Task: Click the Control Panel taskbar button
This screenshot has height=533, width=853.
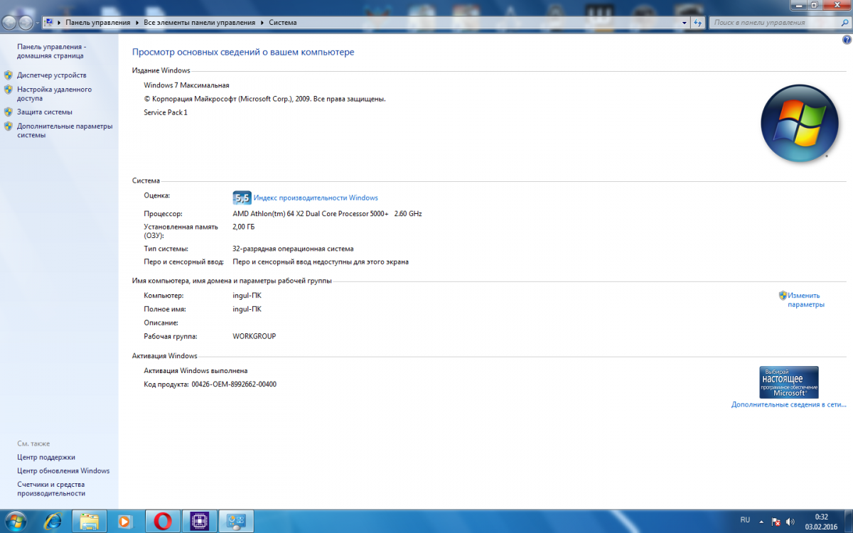Action: pyautogui.click(x=236, y=522)
